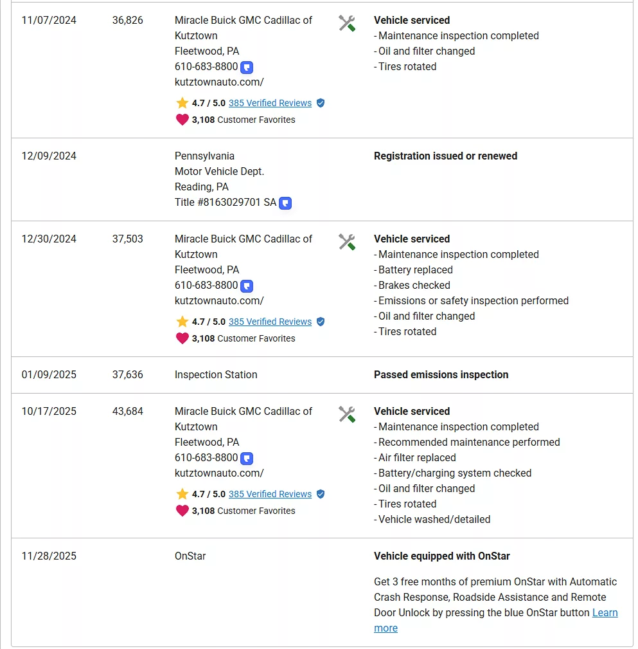Screen dimensions: 638x649
Task: Click verified shield badge in 11/07/2024 entry
Action: [321, 103]
